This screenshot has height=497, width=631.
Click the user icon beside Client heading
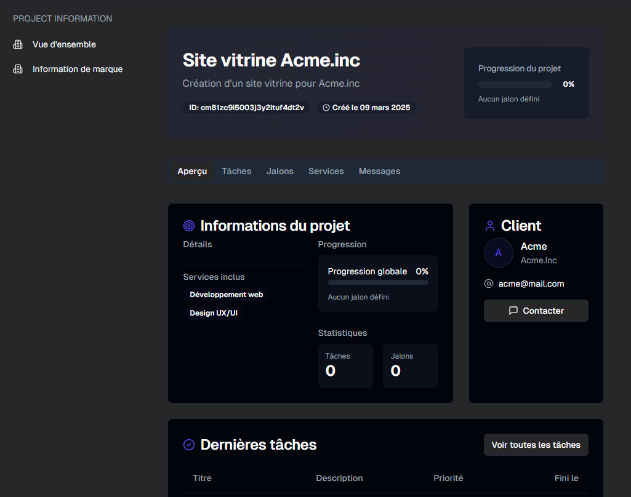490,226
